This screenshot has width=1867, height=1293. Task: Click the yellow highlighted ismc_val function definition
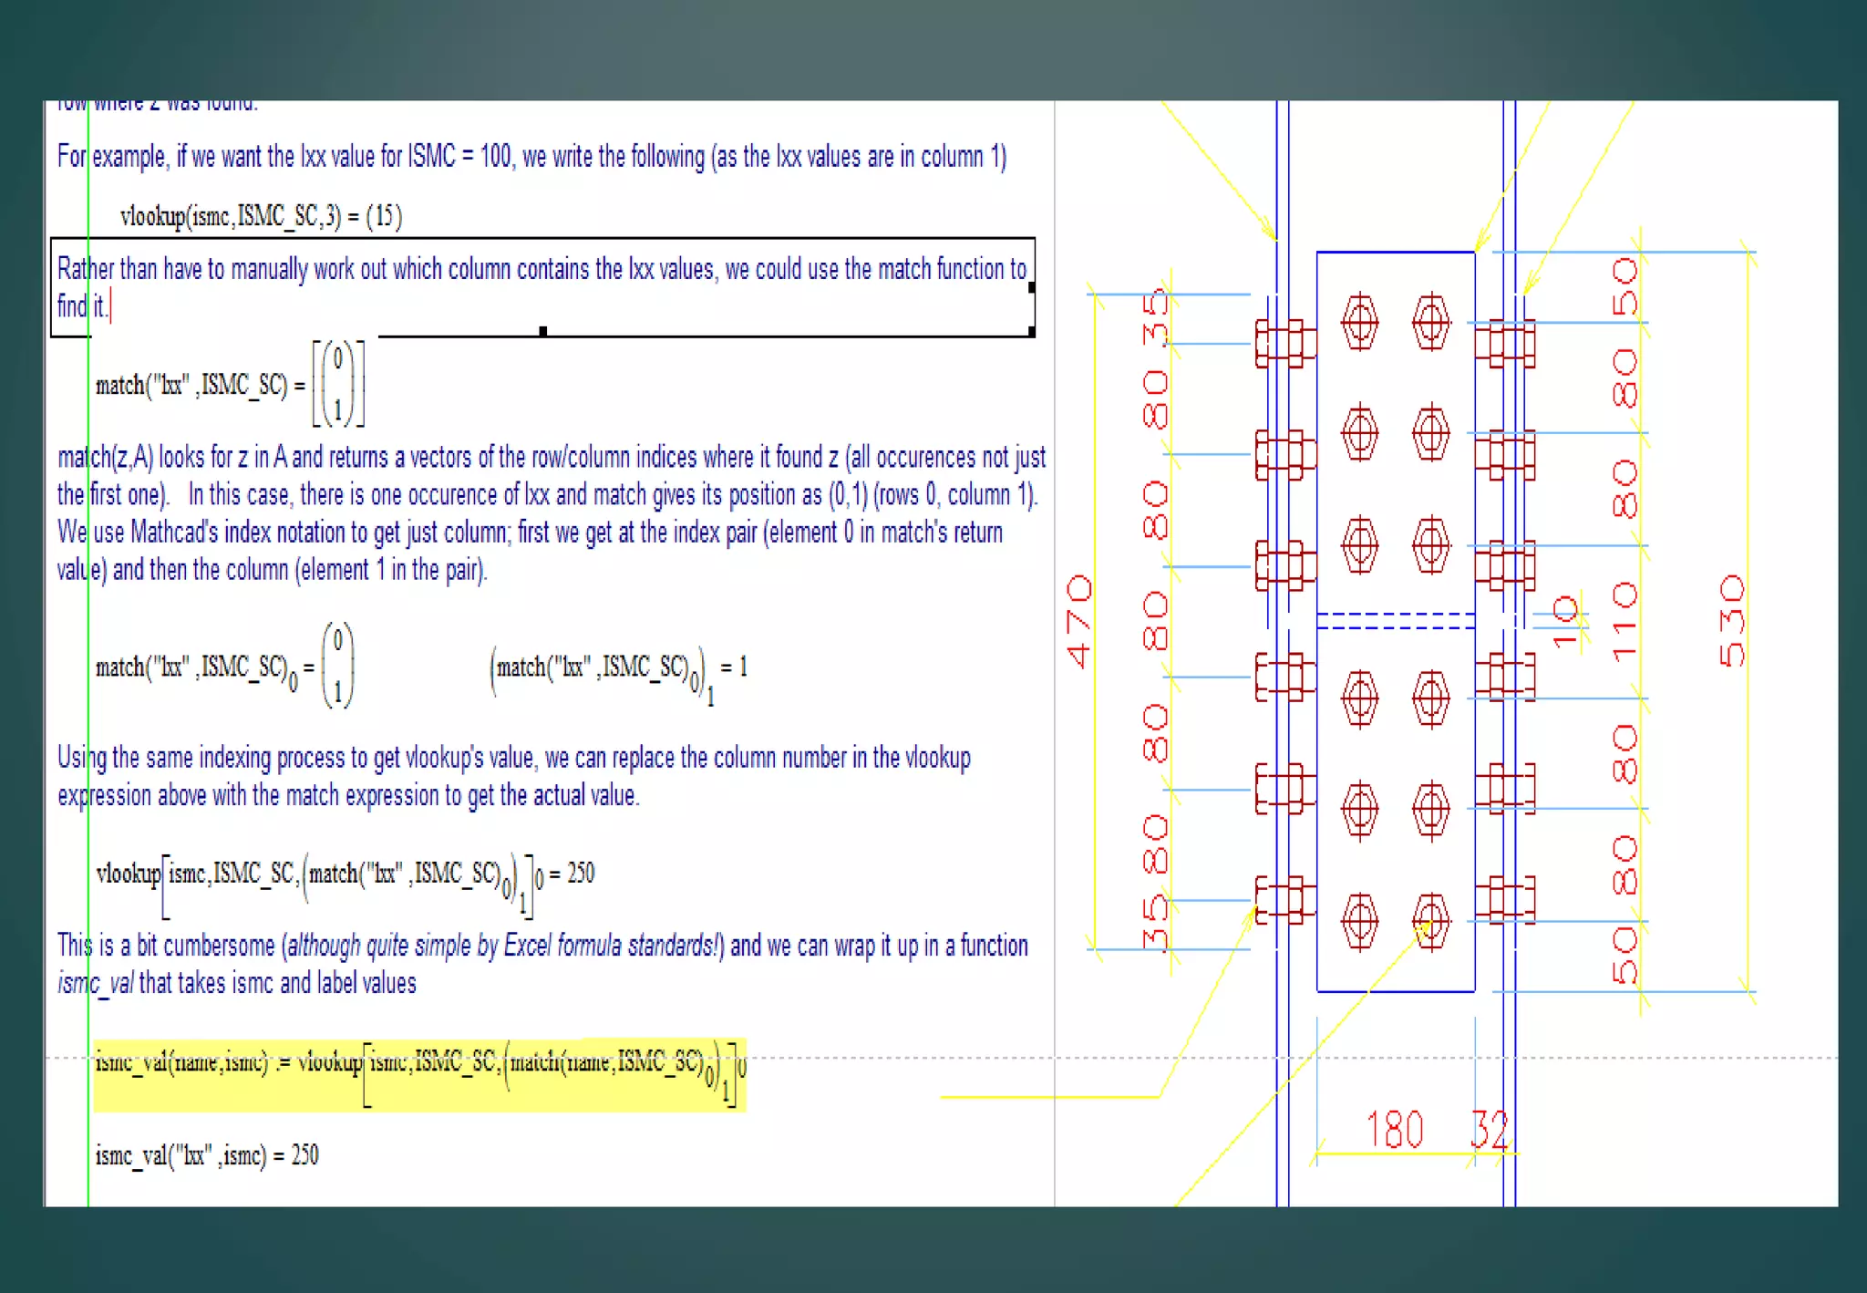419,1073
